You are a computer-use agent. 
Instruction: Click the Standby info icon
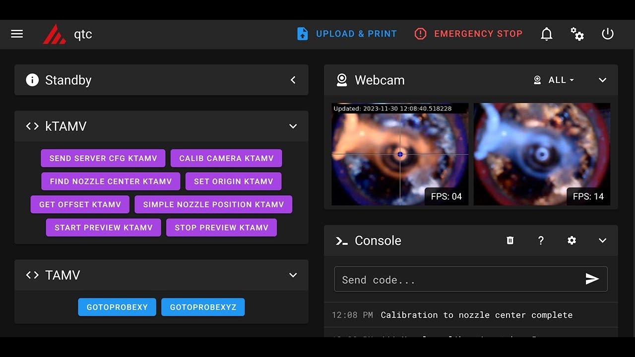[x=32, y=80]
